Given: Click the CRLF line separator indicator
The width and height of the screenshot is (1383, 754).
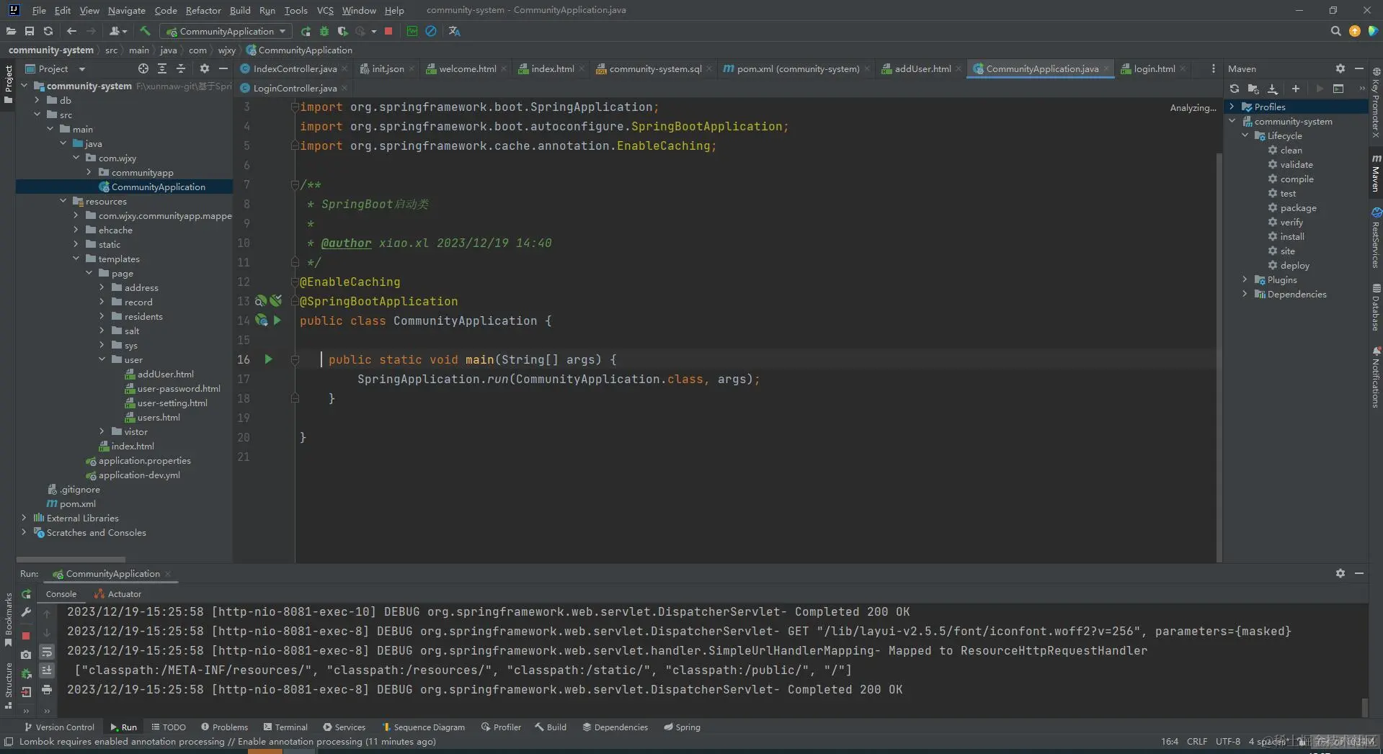Looking at the screenshot, I should [x=1197, y=741].
